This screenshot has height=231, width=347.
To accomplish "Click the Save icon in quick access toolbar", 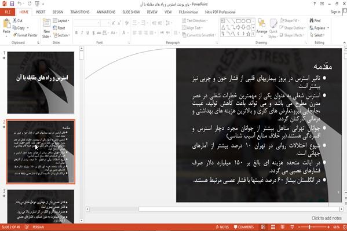I will 12,3.
